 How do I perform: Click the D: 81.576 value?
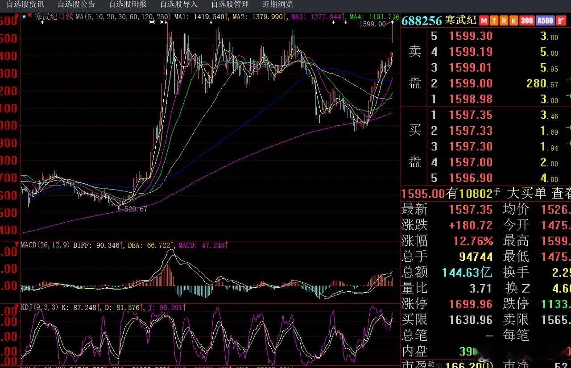click(123, 308)
